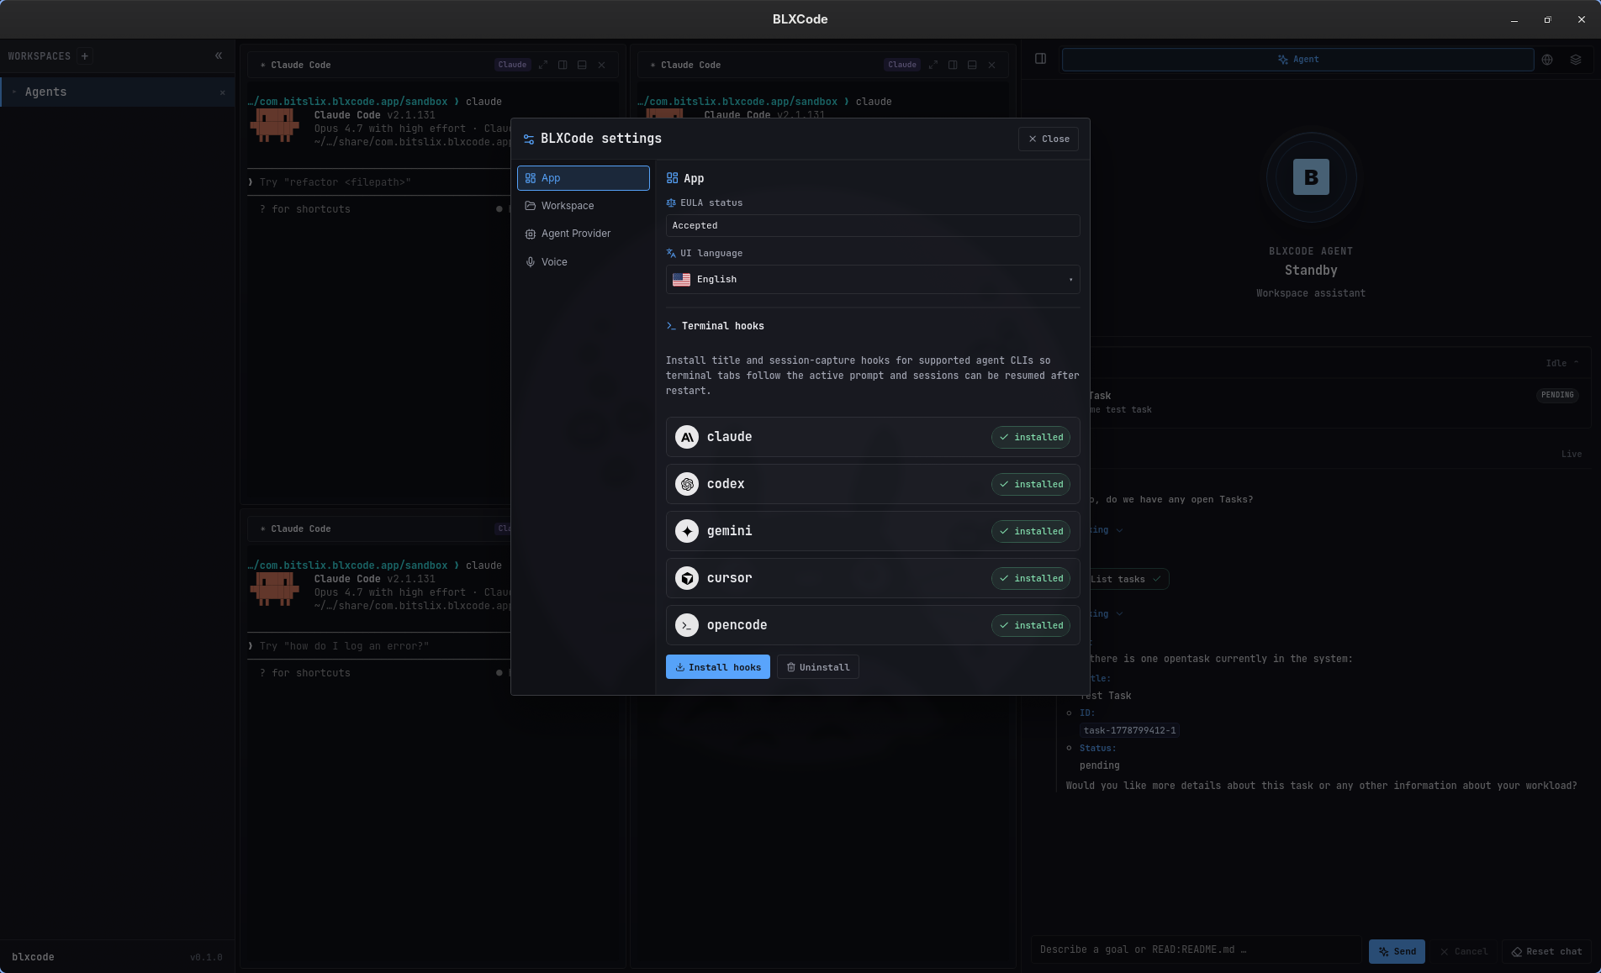Click the top-left Claude prompt input
Image resolution: width=1601 pixels, height=973 pixels.
pos(378,182)
